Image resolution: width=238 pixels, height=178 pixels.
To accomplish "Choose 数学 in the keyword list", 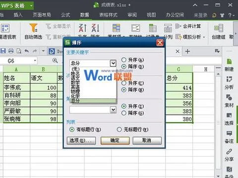I will coord(75,83).
